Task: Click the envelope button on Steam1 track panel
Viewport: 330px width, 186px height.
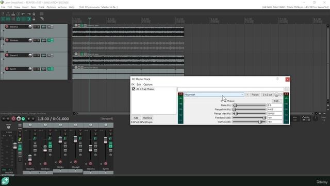Action: coord(43,55)
